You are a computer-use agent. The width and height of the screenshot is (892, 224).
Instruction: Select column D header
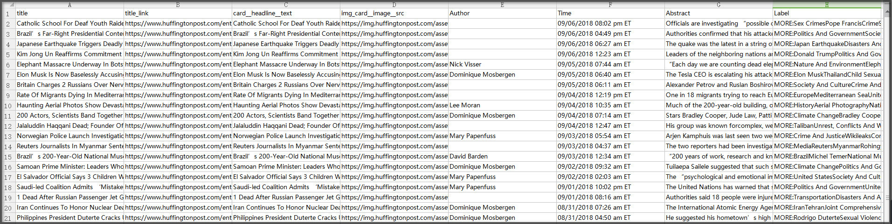(394, 5)
